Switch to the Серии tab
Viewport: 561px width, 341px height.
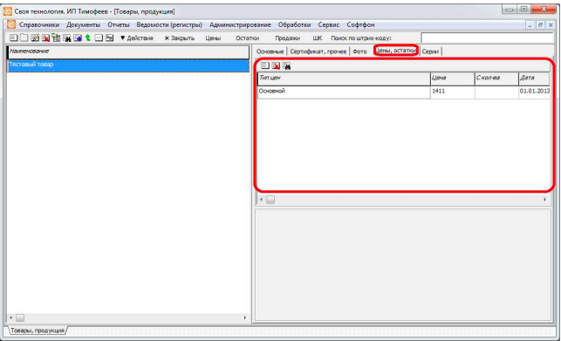click(x=430, y=51)
